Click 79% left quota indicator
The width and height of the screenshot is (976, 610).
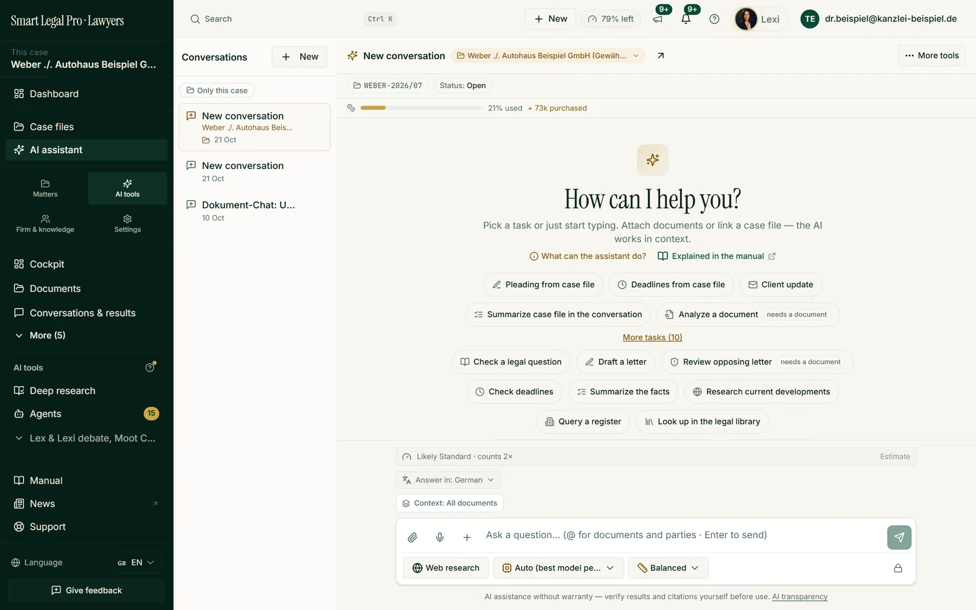coord(611,19)
